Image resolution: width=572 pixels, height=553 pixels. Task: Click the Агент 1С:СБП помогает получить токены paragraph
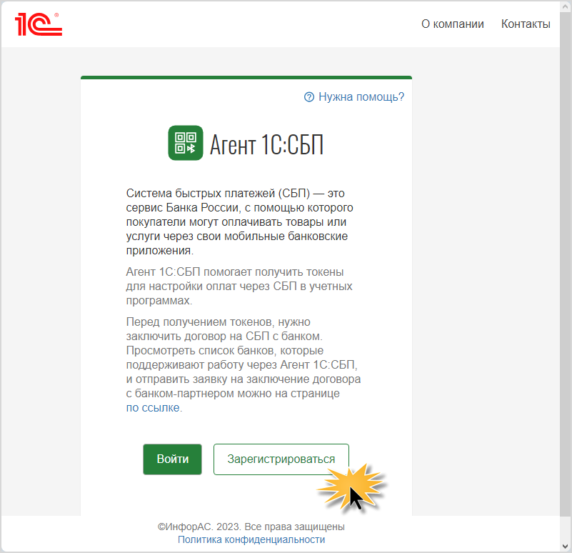[239, 287]
